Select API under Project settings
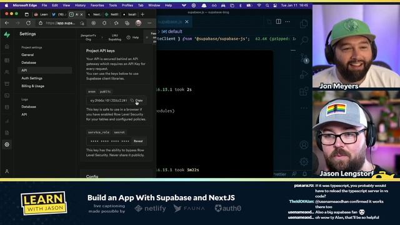The width and height of the screenshot is (400, 225). tap(44, 71)
